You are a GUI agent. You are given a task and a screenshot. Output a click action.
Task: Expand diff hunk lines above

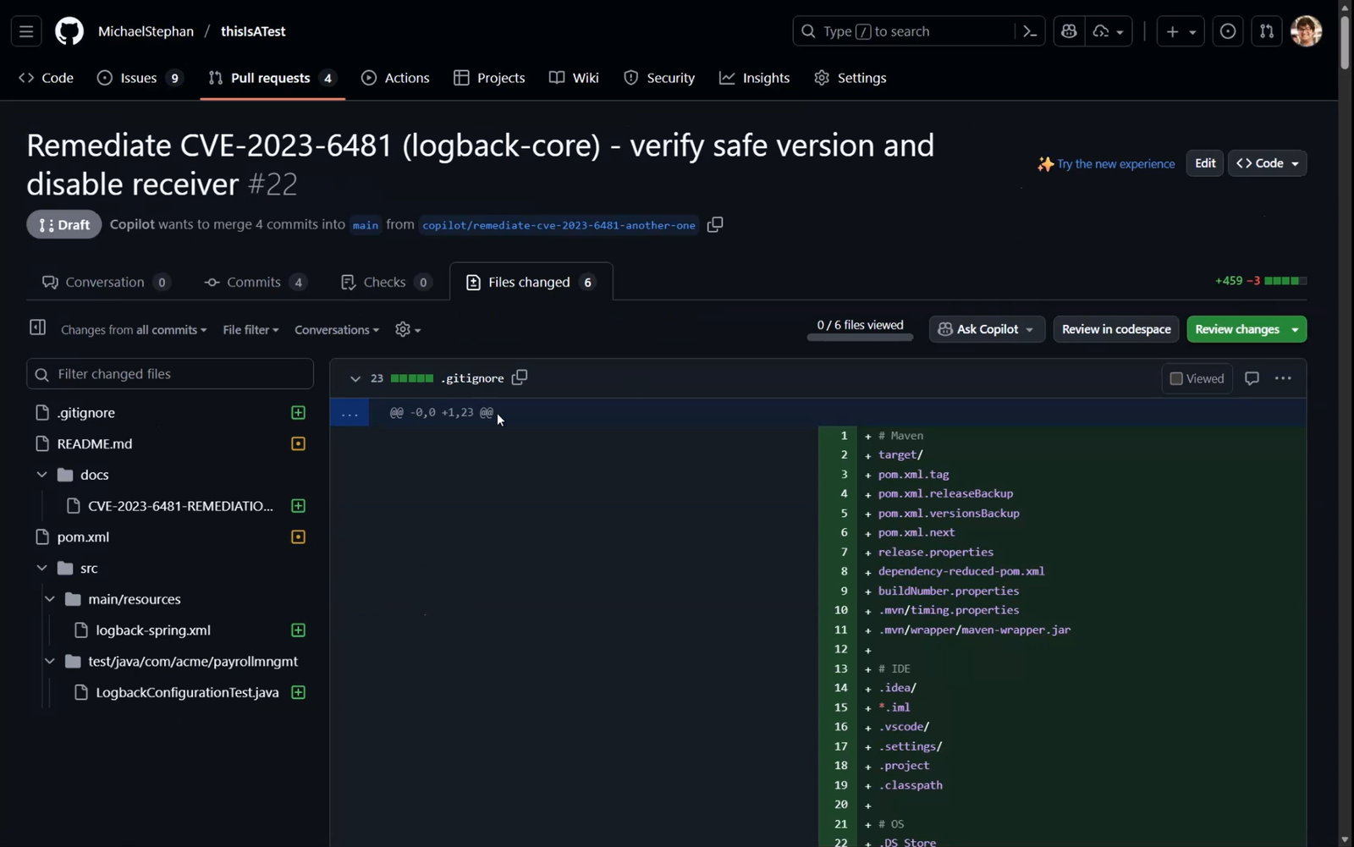point(350,413)
